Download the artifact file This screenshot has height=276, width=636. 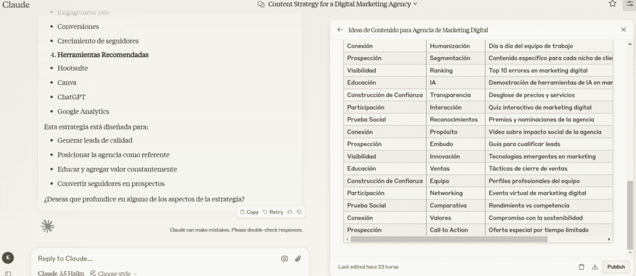tap(595, 267)
